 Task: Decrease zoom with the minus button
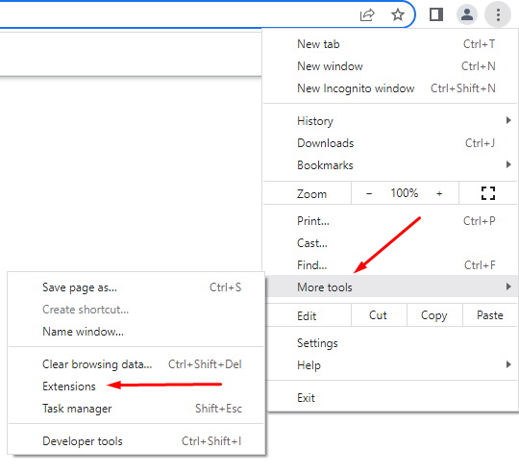pos(369,193)
